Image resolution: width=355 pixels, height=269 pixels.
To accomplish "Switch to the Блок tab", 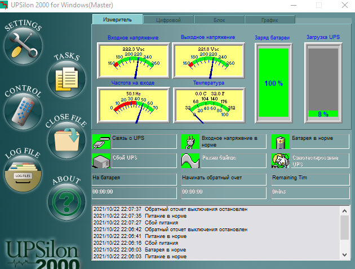I will coord(219,20).
